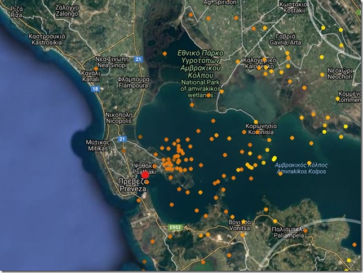Click the large red earthquake marker near Preveza
Image resolution: width=363 pixels, height=273 pixels.
point(145,175)
